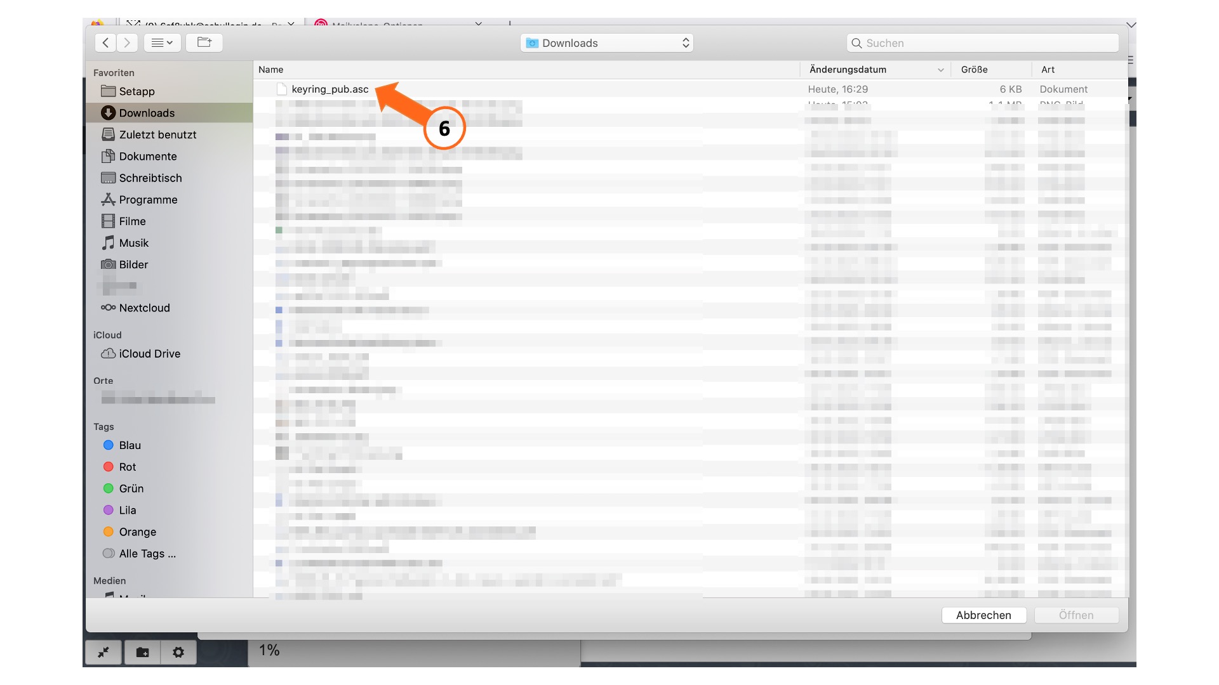Open the list view options dropdown
Image resolution: width=1219 pixels, height=685 pixels.
point(163,42)
